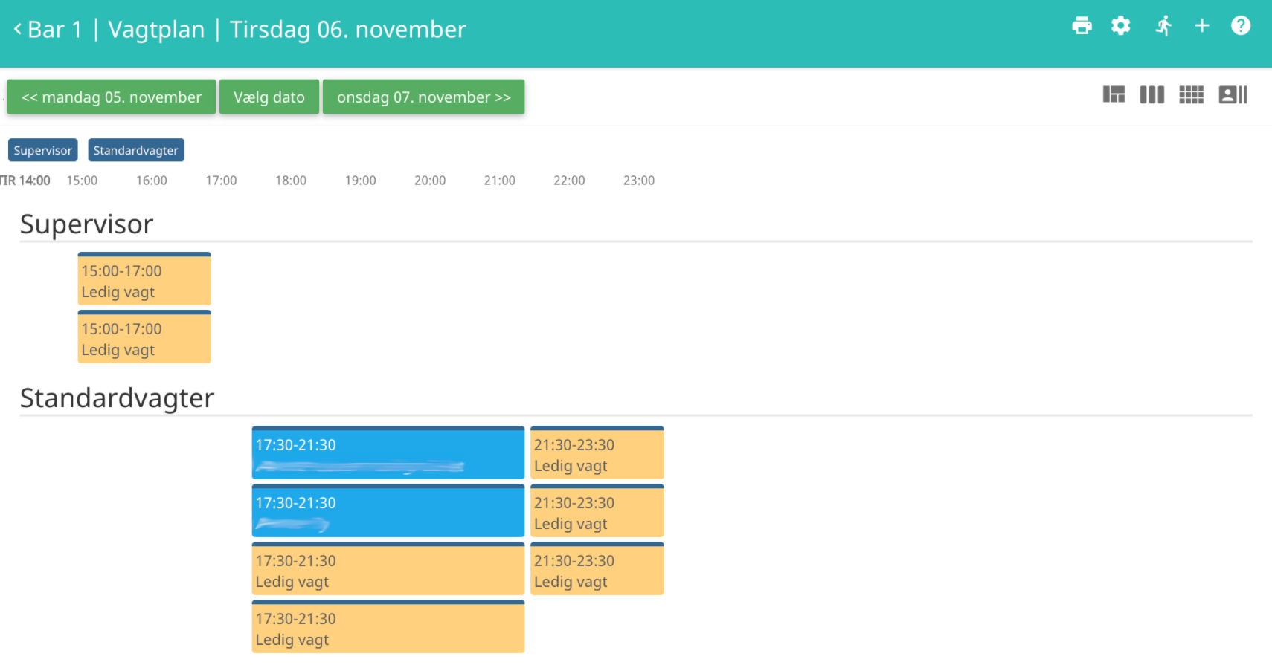Select the grid view icon
Image resolution: width=1272 pixels, height=665 pixels.
1192,94
